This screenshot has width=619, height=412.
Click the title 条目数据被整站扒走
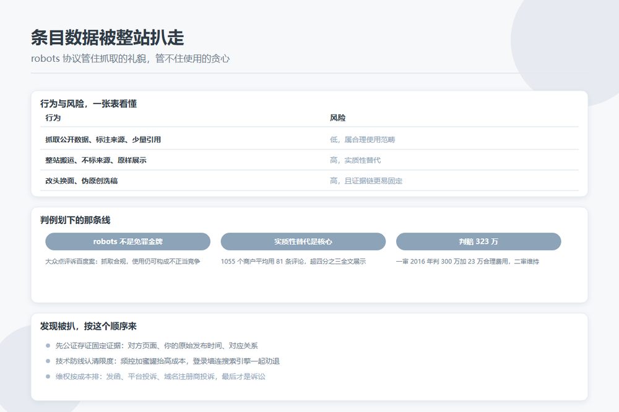pos(107,38)
